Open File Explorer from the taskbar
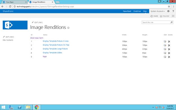Screen dimensions: 176x110 point(28,107)
